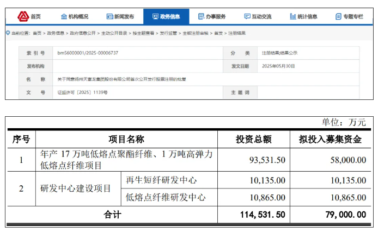Go to the 办事服务 navigation tab
Image resolution: width=378 pixels, height=233 pixels.
click(x=216, y=16)
